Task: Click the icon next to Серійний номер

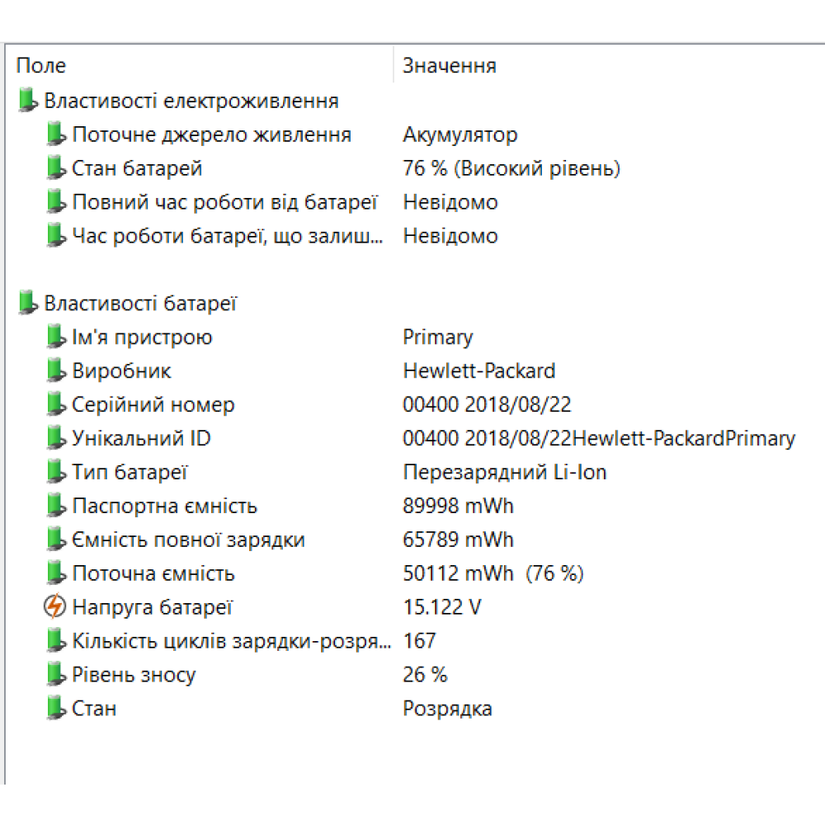Action: pyautogui.click(x=55, y=405)
